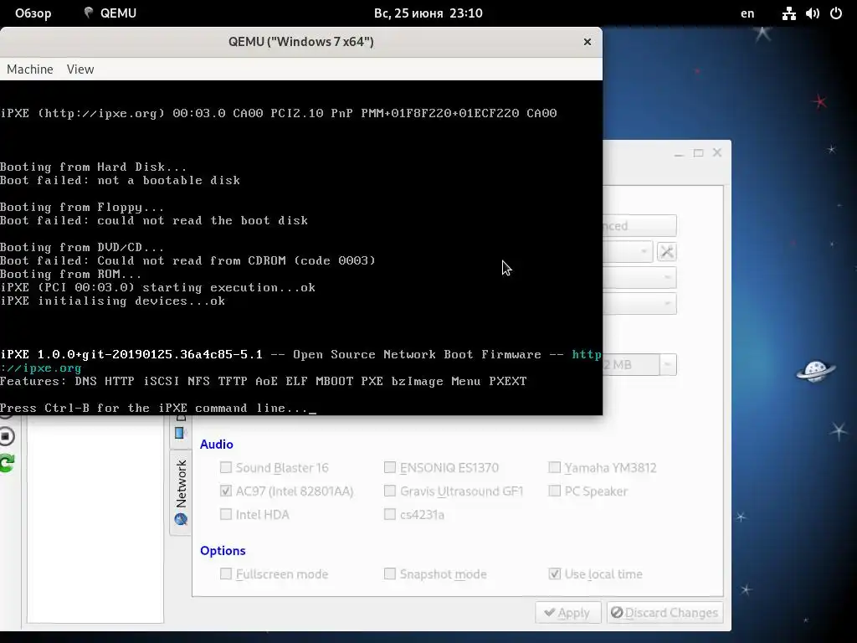Enable Snapshot mode option
The width and height of the screenshot is (857, 643).
390,574
